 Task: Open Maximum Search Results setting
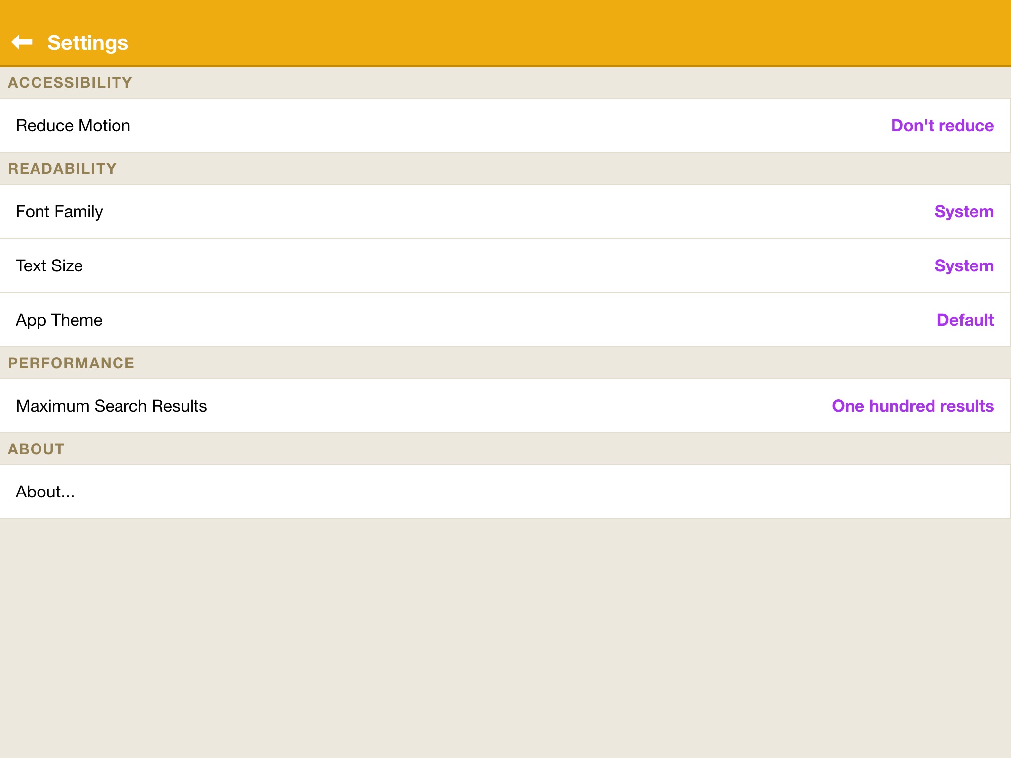point(112,406)
